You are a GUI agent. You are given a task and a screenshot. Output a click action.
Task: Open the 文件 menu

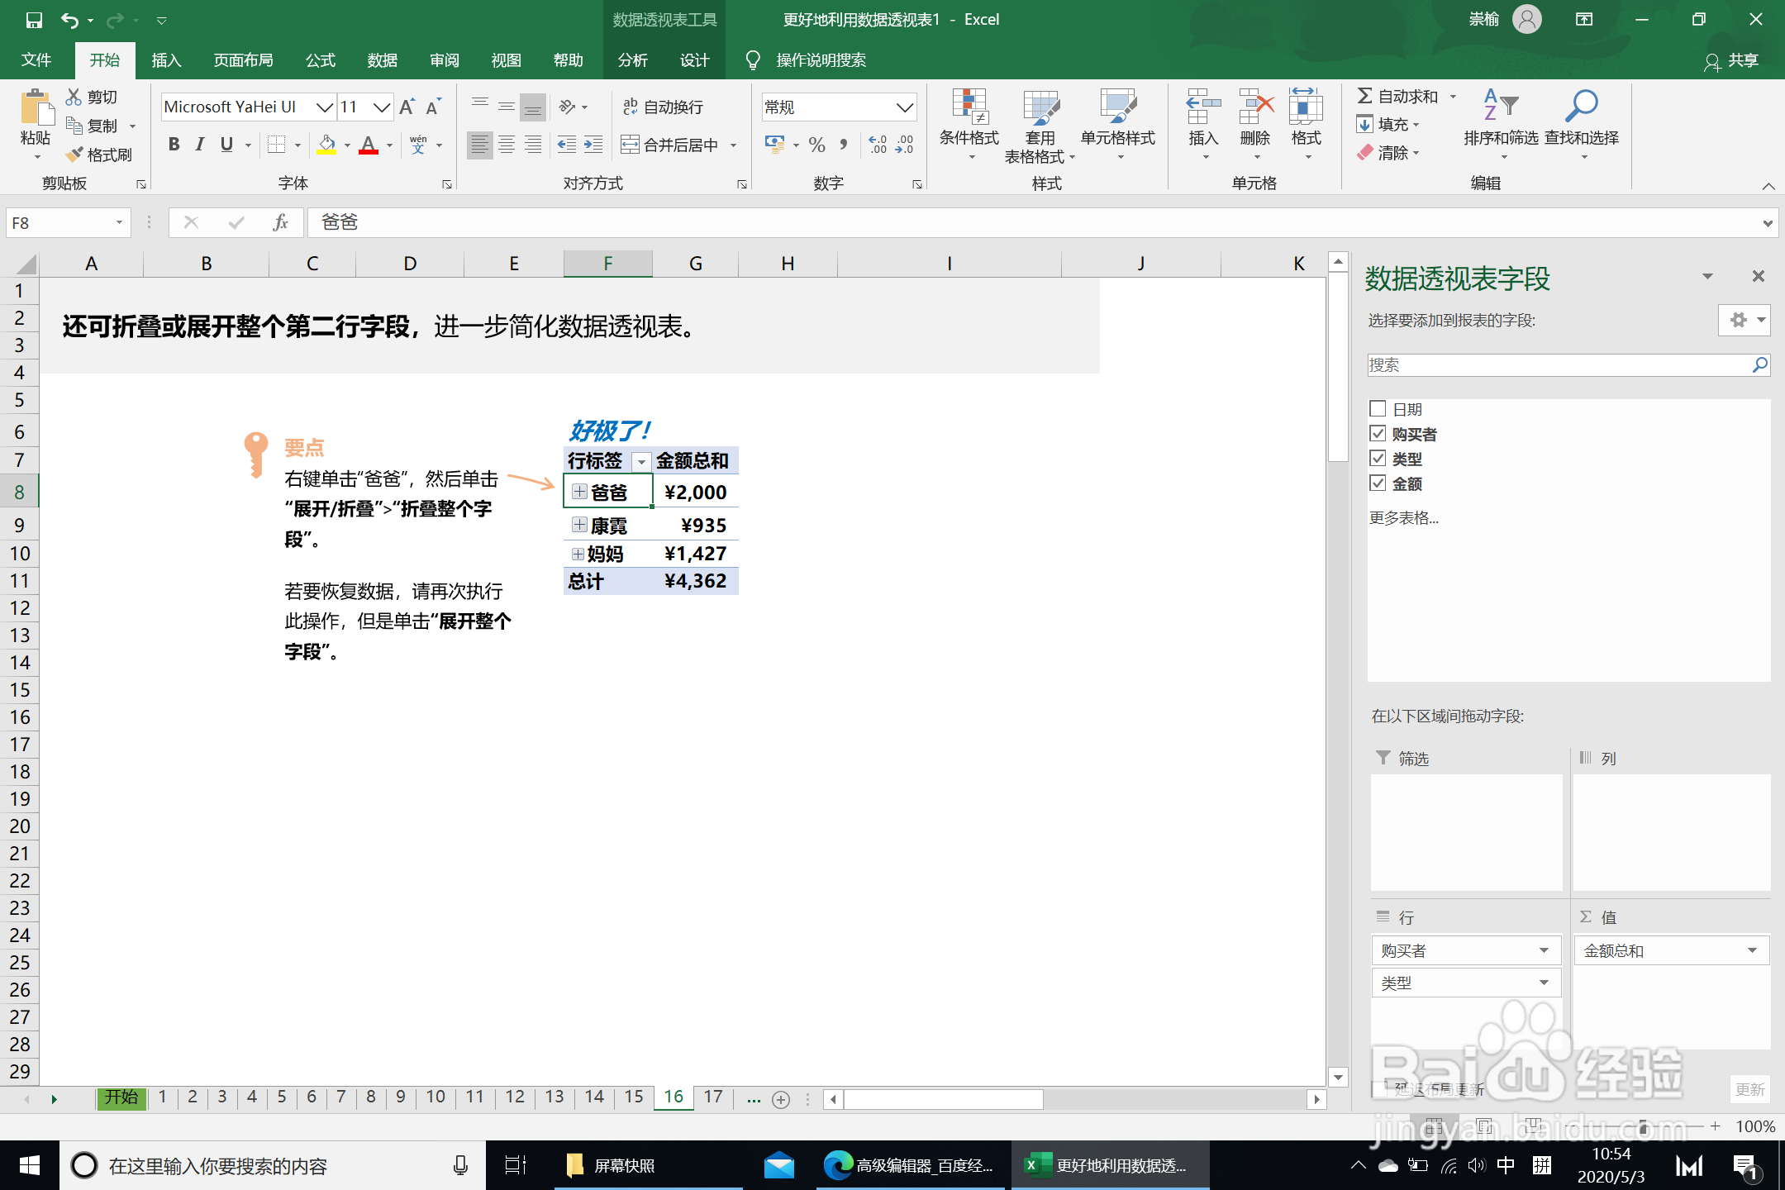pos(36,60)
